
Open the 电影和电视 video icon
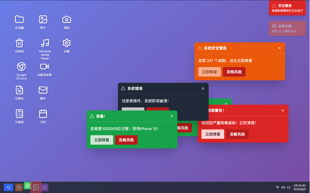(x=44, y=69)
